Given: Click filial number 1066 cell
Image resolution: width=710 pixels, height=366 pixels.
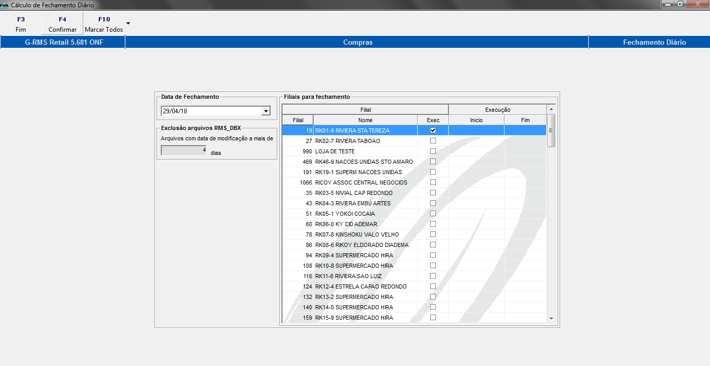Looking at the screenshot, I should point(298,182).
